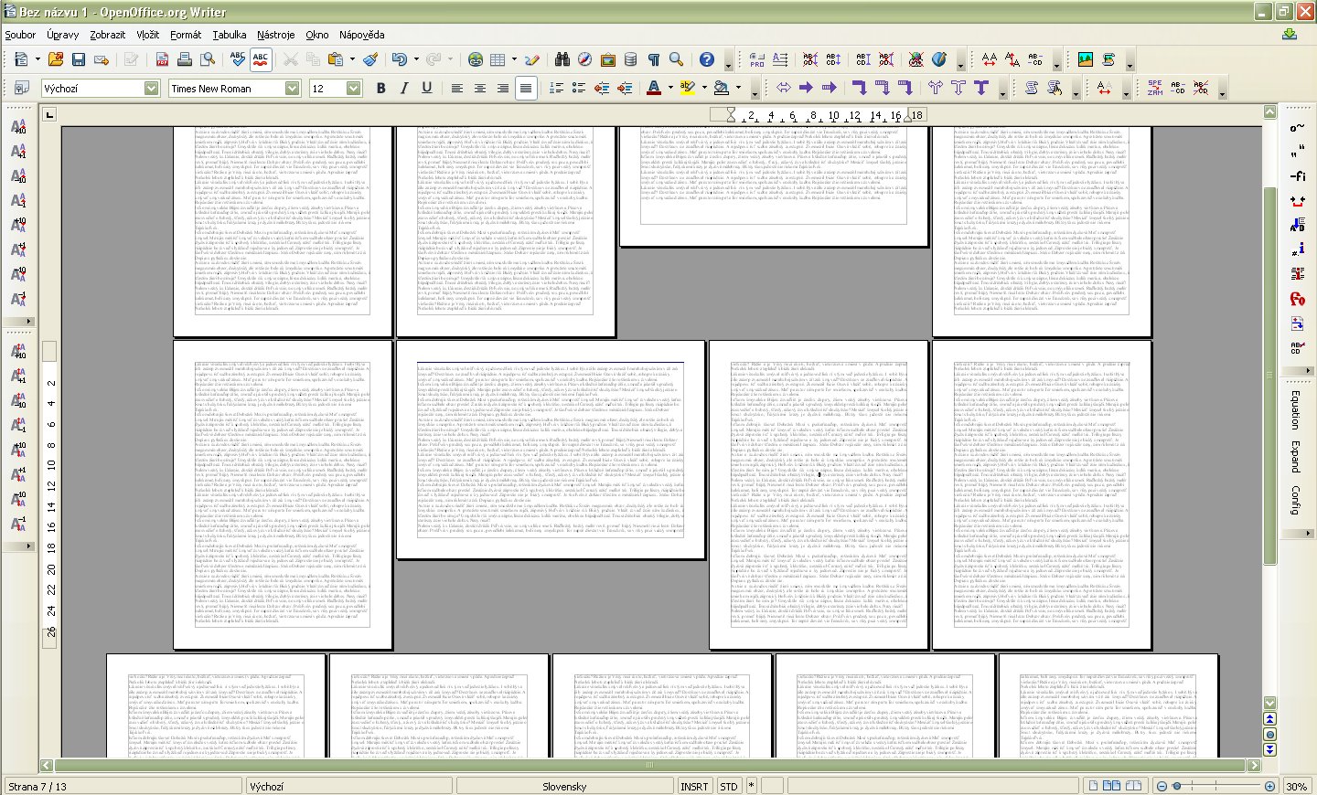Open the Soubor menu
The width and height of the screenshot is (1317, 795).
click(x=20, y=35)
